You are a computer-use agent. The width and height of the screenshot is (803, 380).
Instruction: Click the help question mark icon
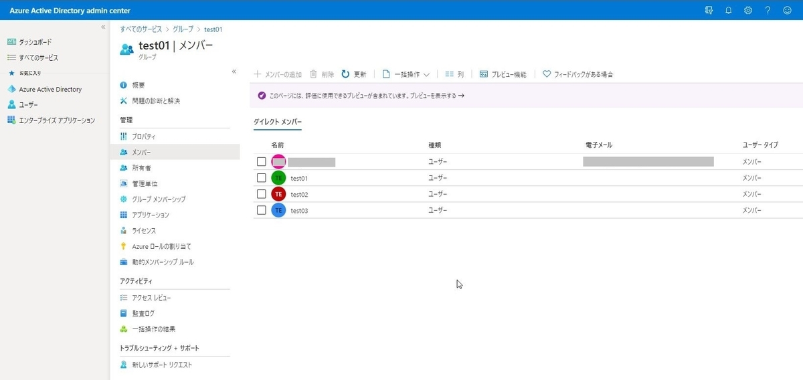point(768,10)
